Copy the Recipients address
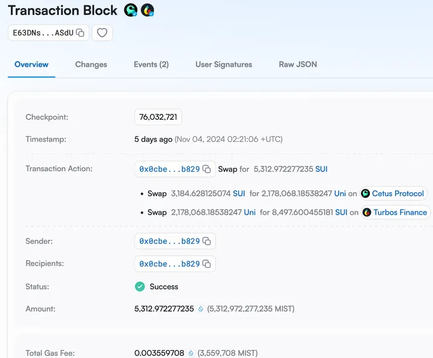The image size is (433, 358). [206, 264]
